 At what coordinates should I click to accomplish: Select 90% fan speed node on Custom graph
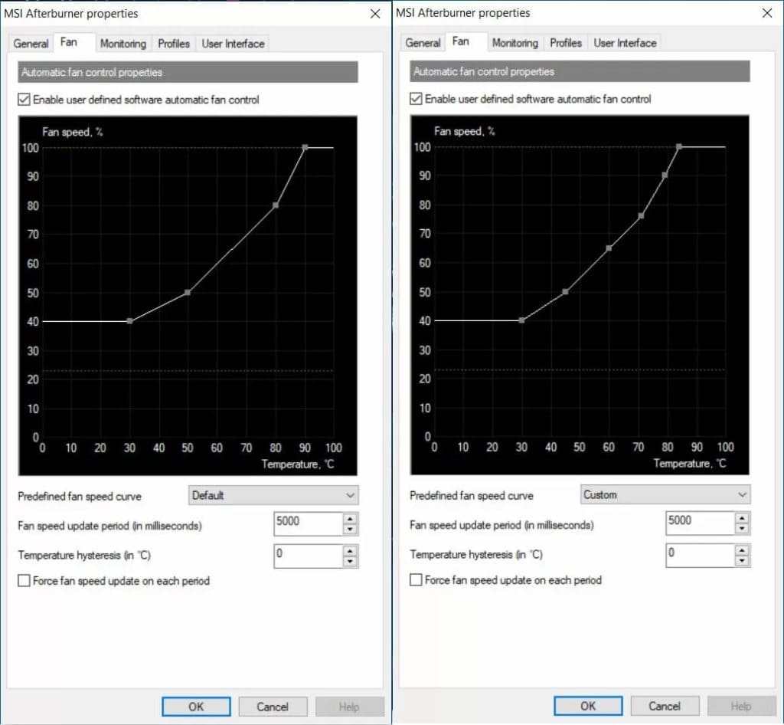coord(665,176)
